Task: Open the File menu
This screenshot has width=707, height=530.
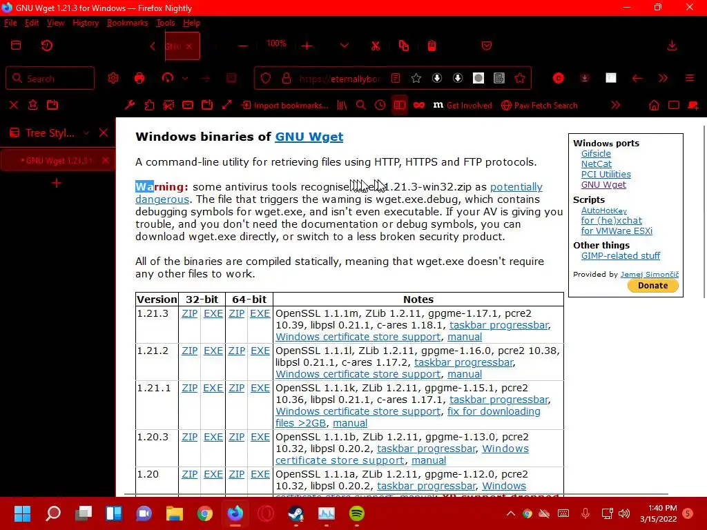Action: pyautogui.click(x=10, y=23)
